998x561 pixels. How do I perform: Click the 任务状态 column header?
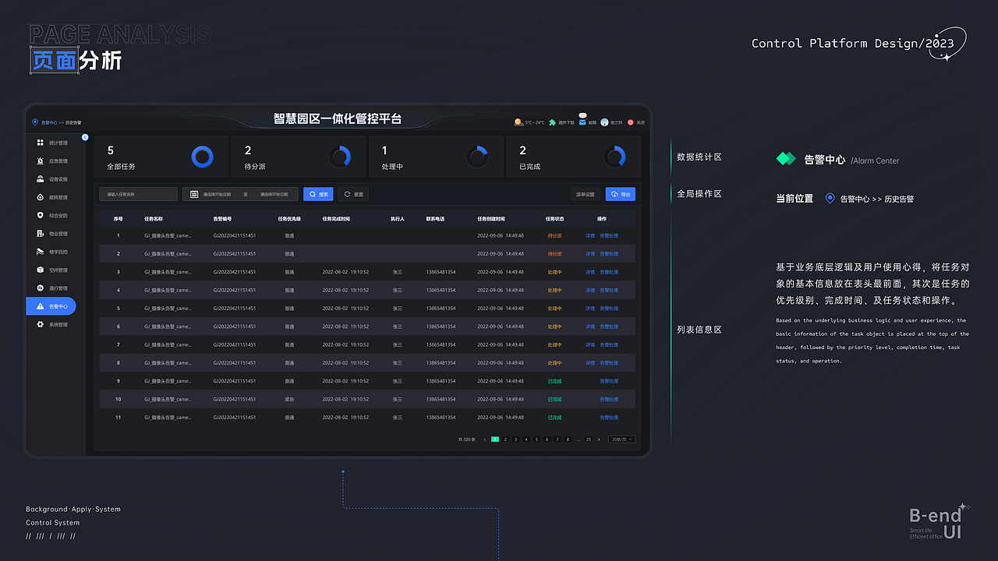(554, 219)
